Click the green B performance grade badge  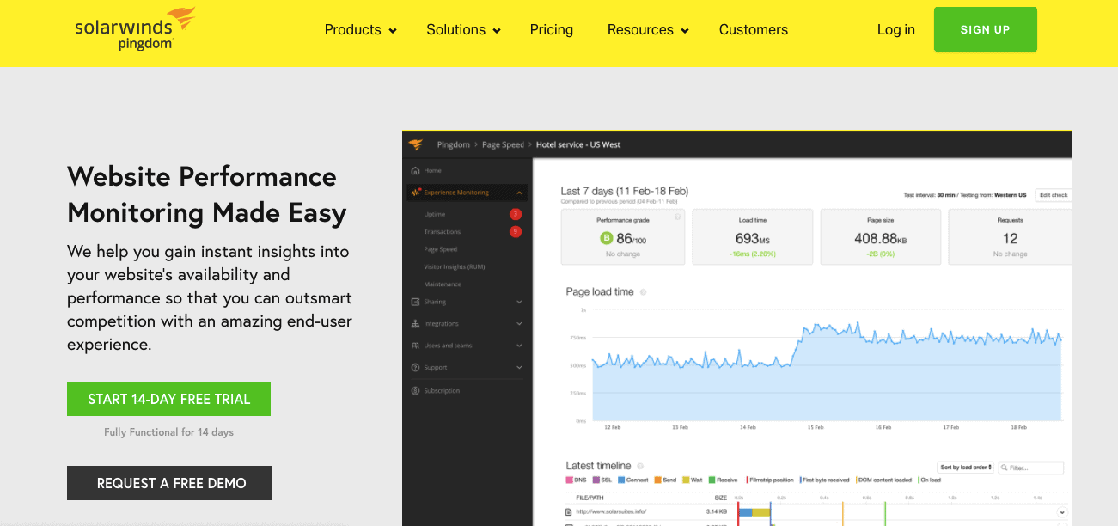[x=606, y=238]
